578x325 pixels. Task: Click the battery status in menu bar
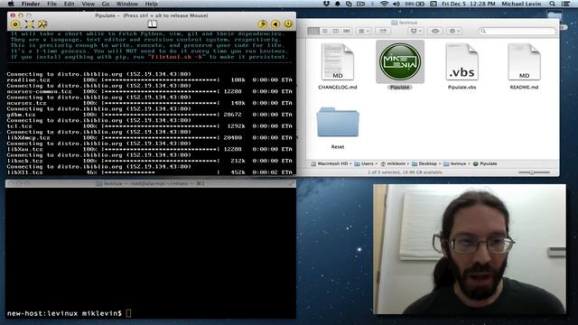[x=415, y=4]
